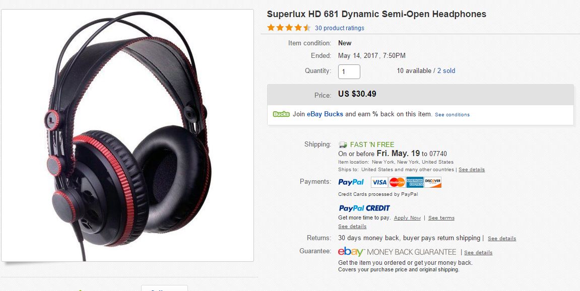Open the returns See details link
This screenshot has width=580, height=291.
pyautogui.click(x=501, y=239)
